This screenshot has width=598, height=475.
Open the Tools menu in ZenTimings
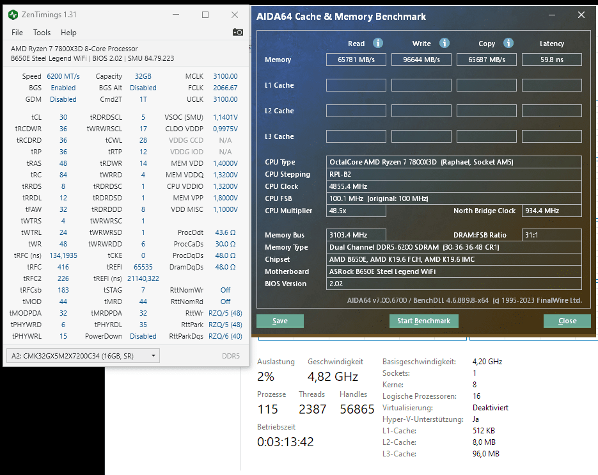point(42,33)
